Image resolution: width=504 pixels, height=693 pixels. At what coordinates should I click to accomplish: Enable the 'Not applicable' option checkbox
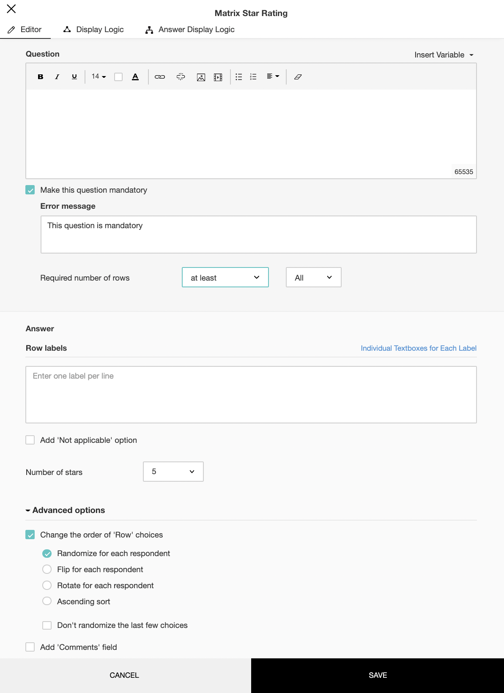[30, 440]
